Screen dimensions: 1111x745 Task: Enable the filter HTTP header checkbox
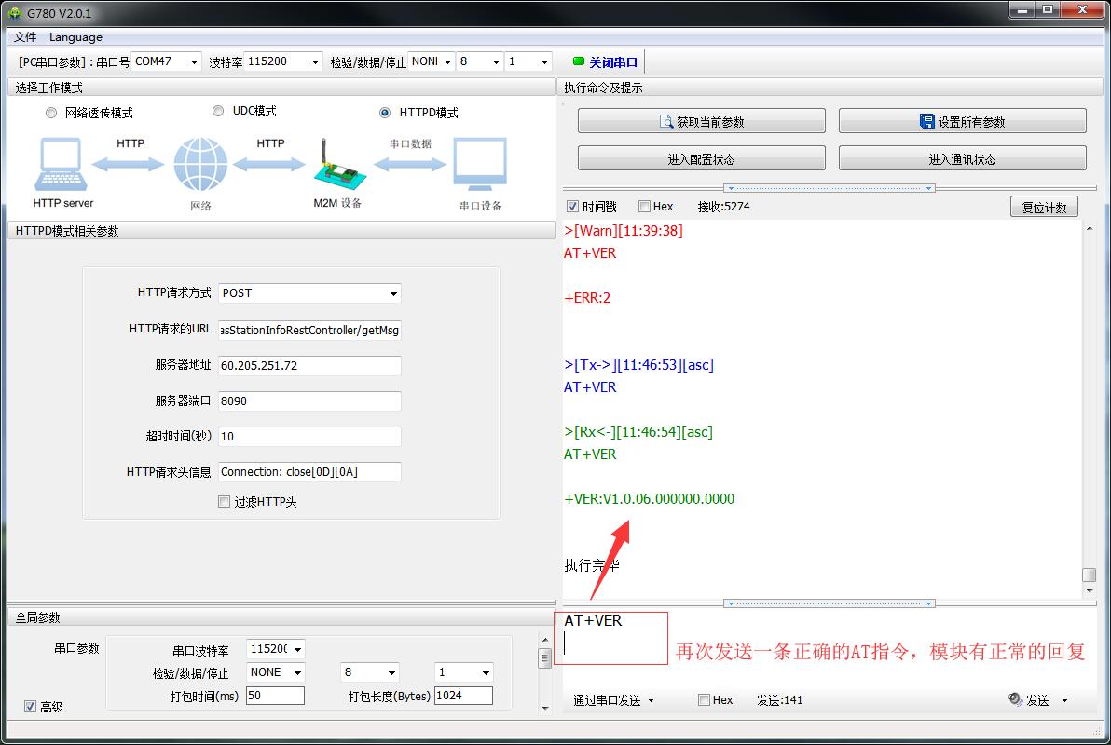click(x=224, y=502)
